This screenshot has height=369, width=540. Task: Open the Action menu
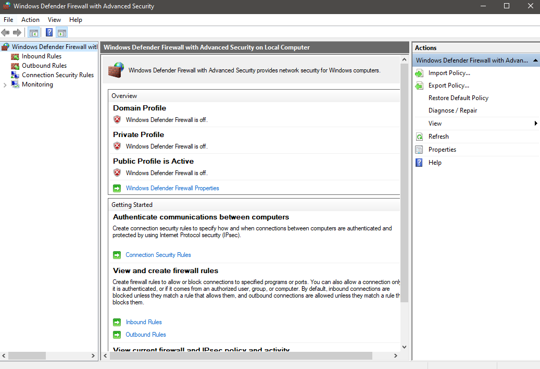point(30,20)
